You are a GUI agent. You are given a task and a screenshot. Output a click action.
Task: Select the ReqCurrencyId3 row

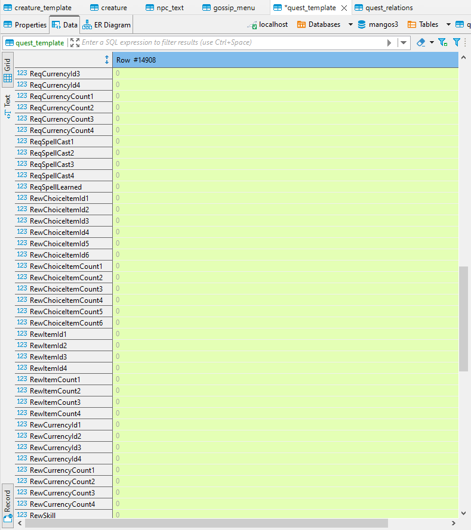[236, 74]
